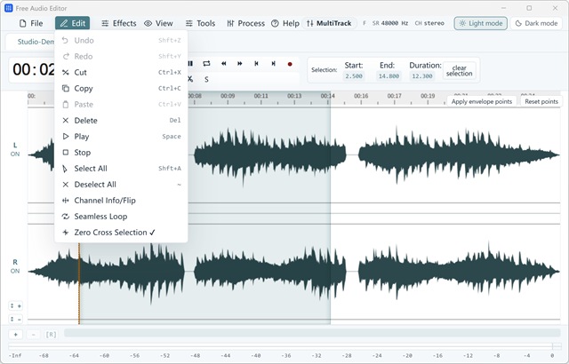The height and width of the screenshot is (364, 569).
Task: Click the selection Start value 2.500
Action: click(x=354, y=76)
